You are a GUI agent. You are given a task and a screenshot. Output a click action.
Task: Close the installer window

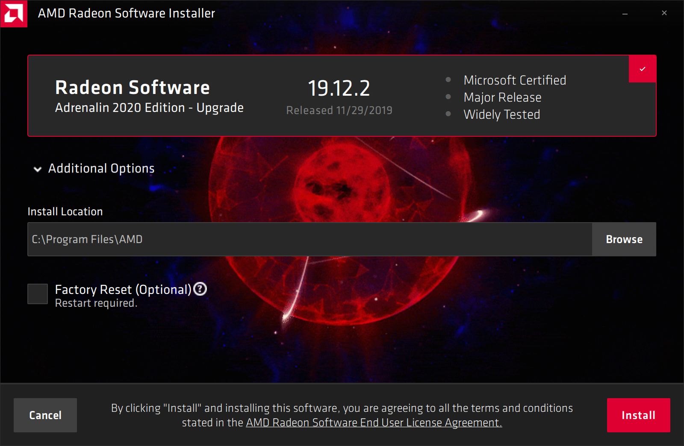tap(664, 13)
